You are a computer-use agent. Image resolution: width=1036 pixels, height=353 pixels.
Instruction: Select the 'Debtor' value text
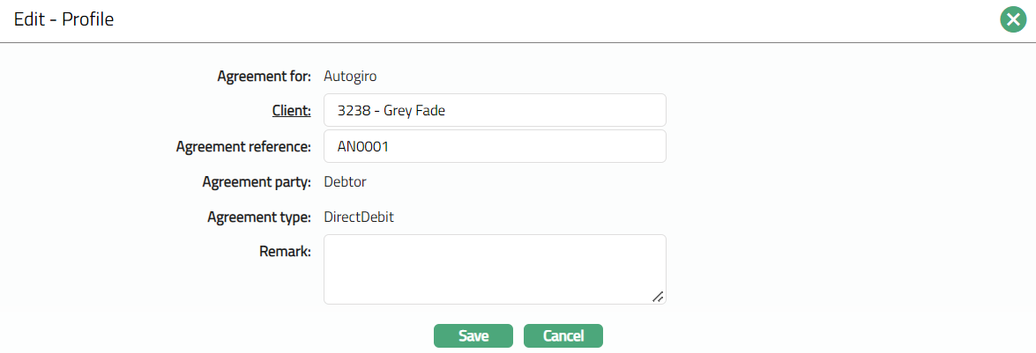[345, 182]
